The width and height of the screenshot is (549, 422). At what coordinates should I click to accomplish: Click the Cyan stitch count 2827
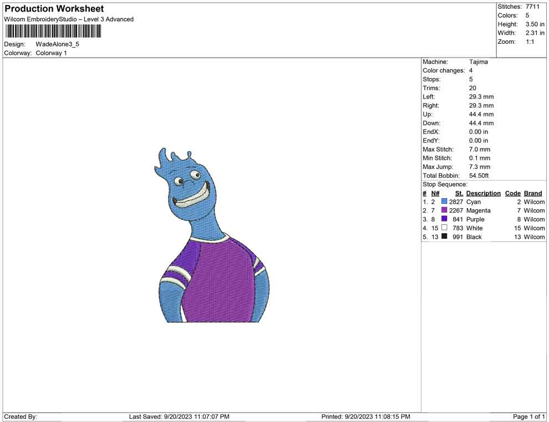point(456,202)
